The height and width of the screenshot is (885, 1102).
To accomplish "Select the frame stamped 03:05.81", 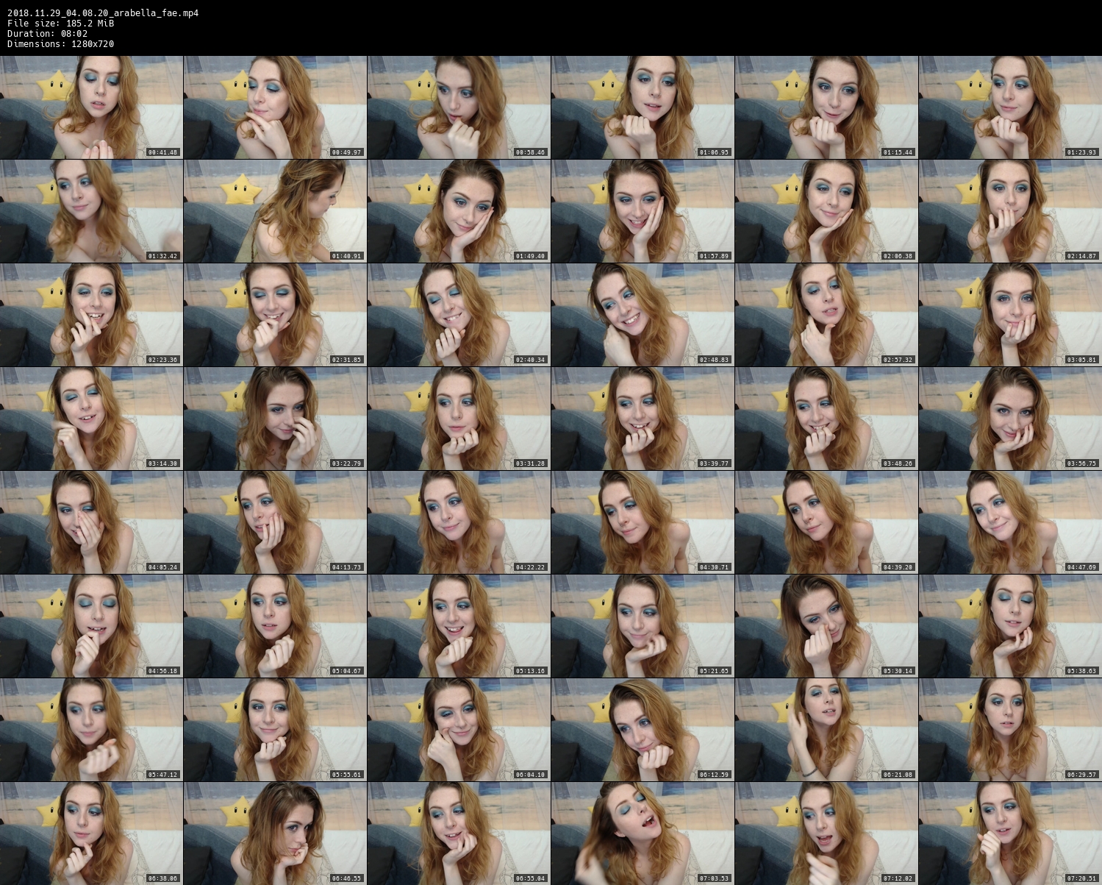I will pyautogui.click(x=1010, y=315).
